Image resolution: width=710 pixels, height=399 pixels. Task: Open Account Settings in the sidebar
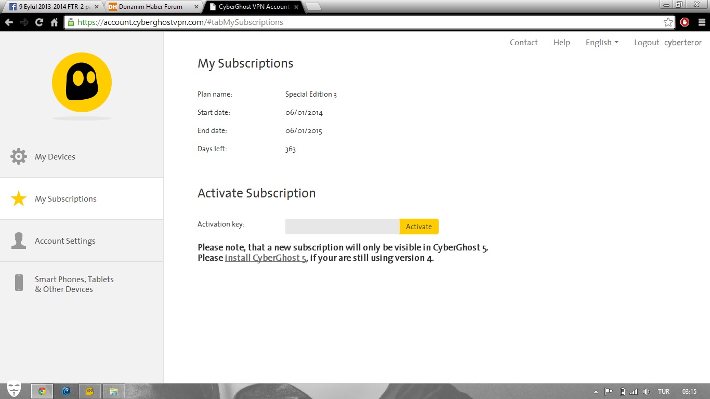click(x=82, y=241)
